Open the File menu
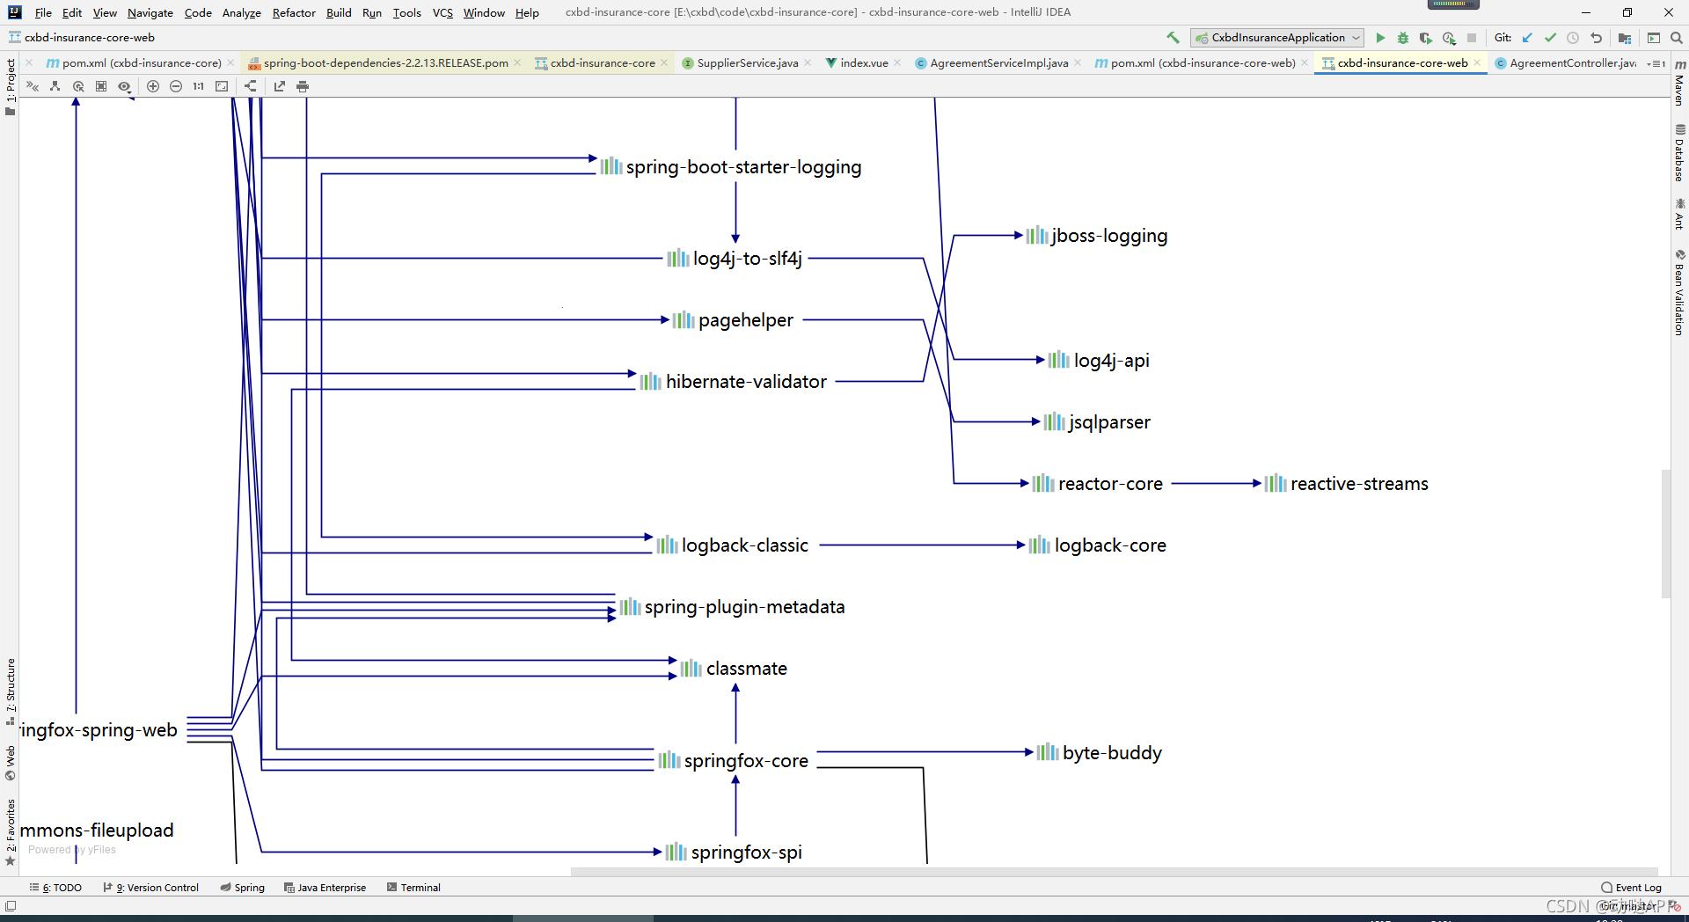Screen dimensions: 1689x922 click(x=43, y=12)
